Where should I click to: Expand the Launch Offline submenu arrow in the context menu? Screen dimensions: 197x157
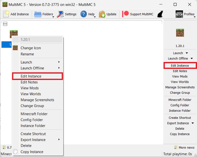(59, 68)
